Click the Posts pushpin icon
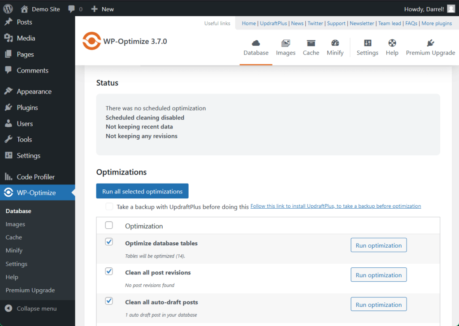Screen dimensions: 459x326 pyautogui.click(x=9, y=22)
